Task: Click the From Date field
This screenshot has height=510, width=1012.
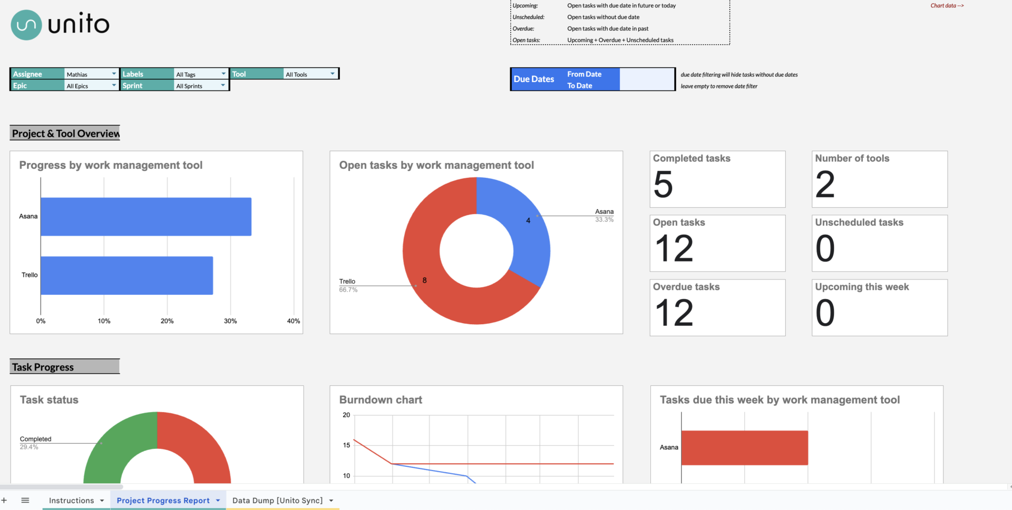Action: pos(646,74)
